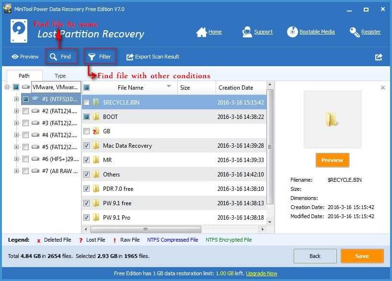This screenshot has height=281, width=392.
Task: Close the preview pane with X
Action: point(383,88)
